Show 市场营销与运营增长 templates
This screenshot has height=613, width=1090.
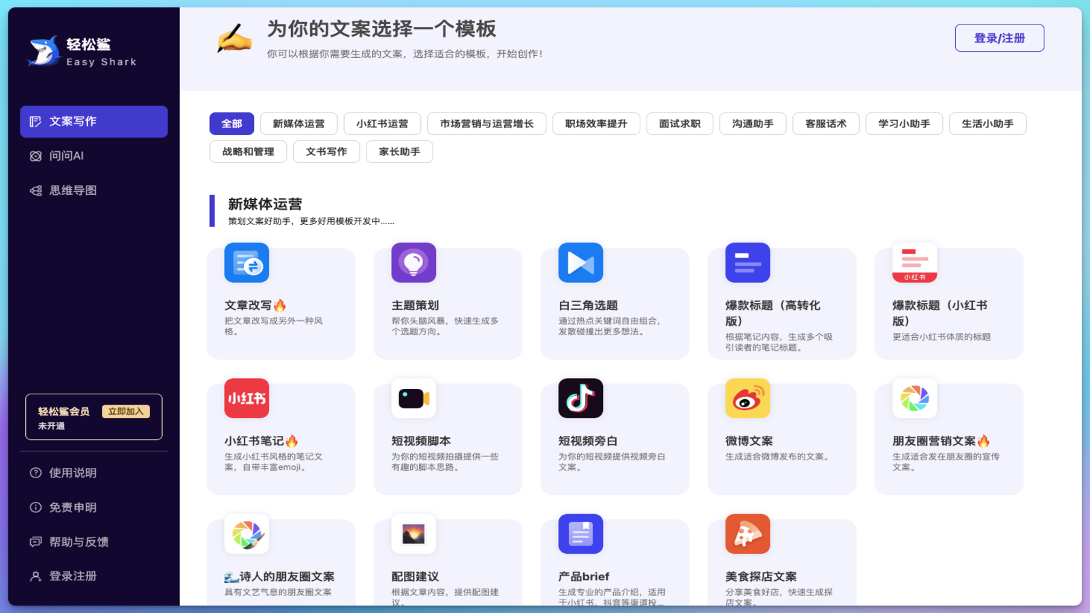[x=486, y=123]
